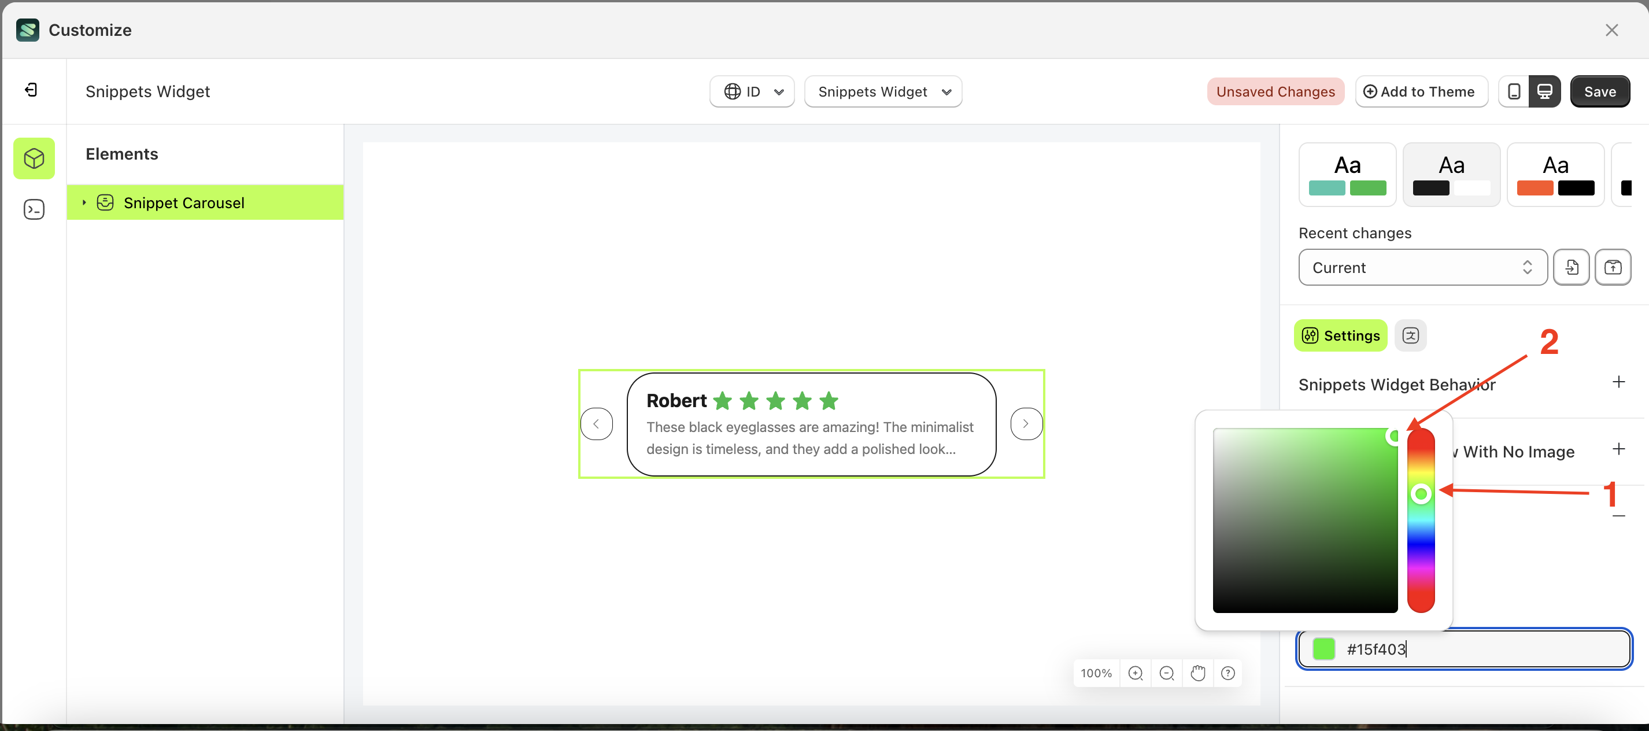Activate the hand pan tool near zoom controls
The image size is (1649, 731).
click(1197, 673)
